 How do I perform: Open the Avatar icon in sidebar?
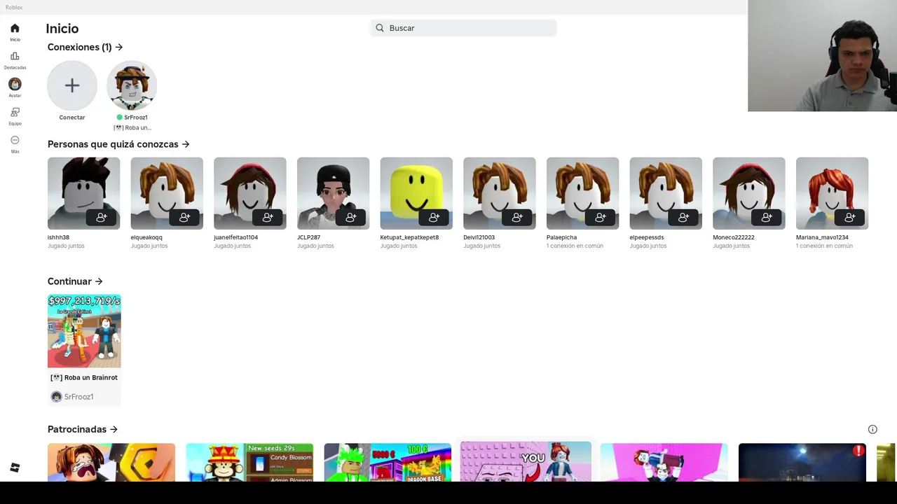click(15, 84)
